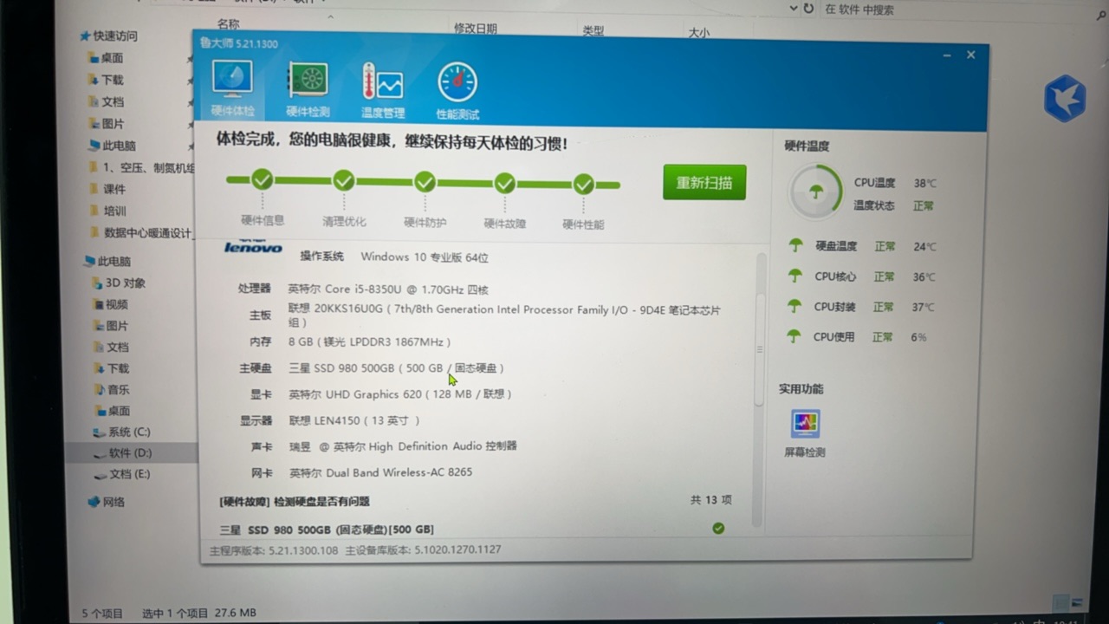This screenshot has height=624, width=1109.
Task: Click the 主硬盘 value 三星 SSD 980 500GB
Action: point(396,367)
